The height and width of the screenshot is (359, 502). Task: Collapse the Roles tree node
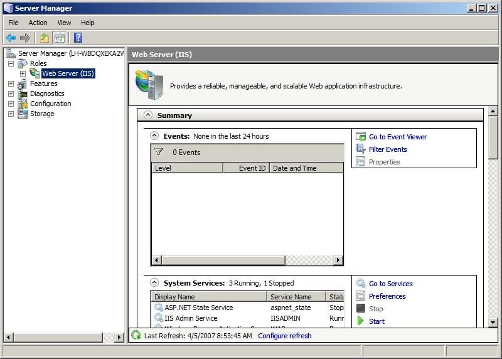(x=11, y=63)
